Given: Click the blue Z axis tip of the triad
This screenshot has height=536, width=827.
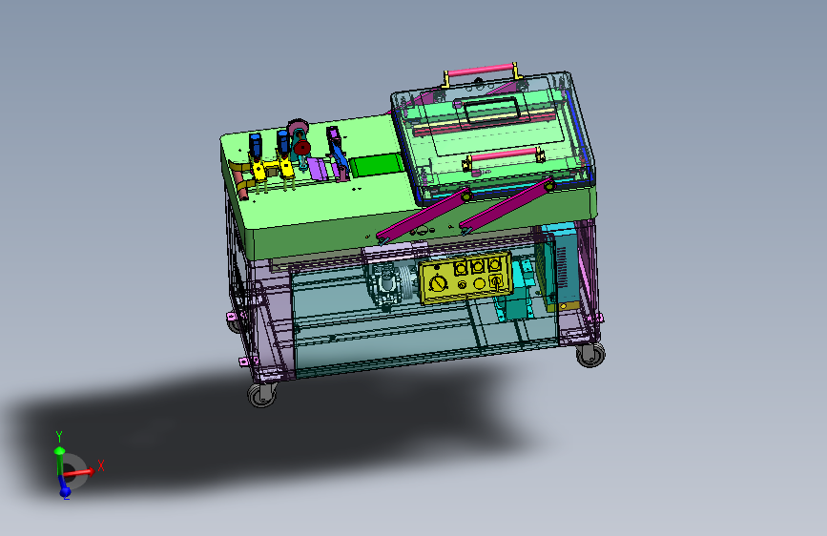Looking at the screenshot, I should pyautogui.click(x=65, y=493).
